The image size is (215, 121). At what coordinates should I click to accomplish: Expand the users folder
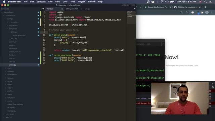6,101
